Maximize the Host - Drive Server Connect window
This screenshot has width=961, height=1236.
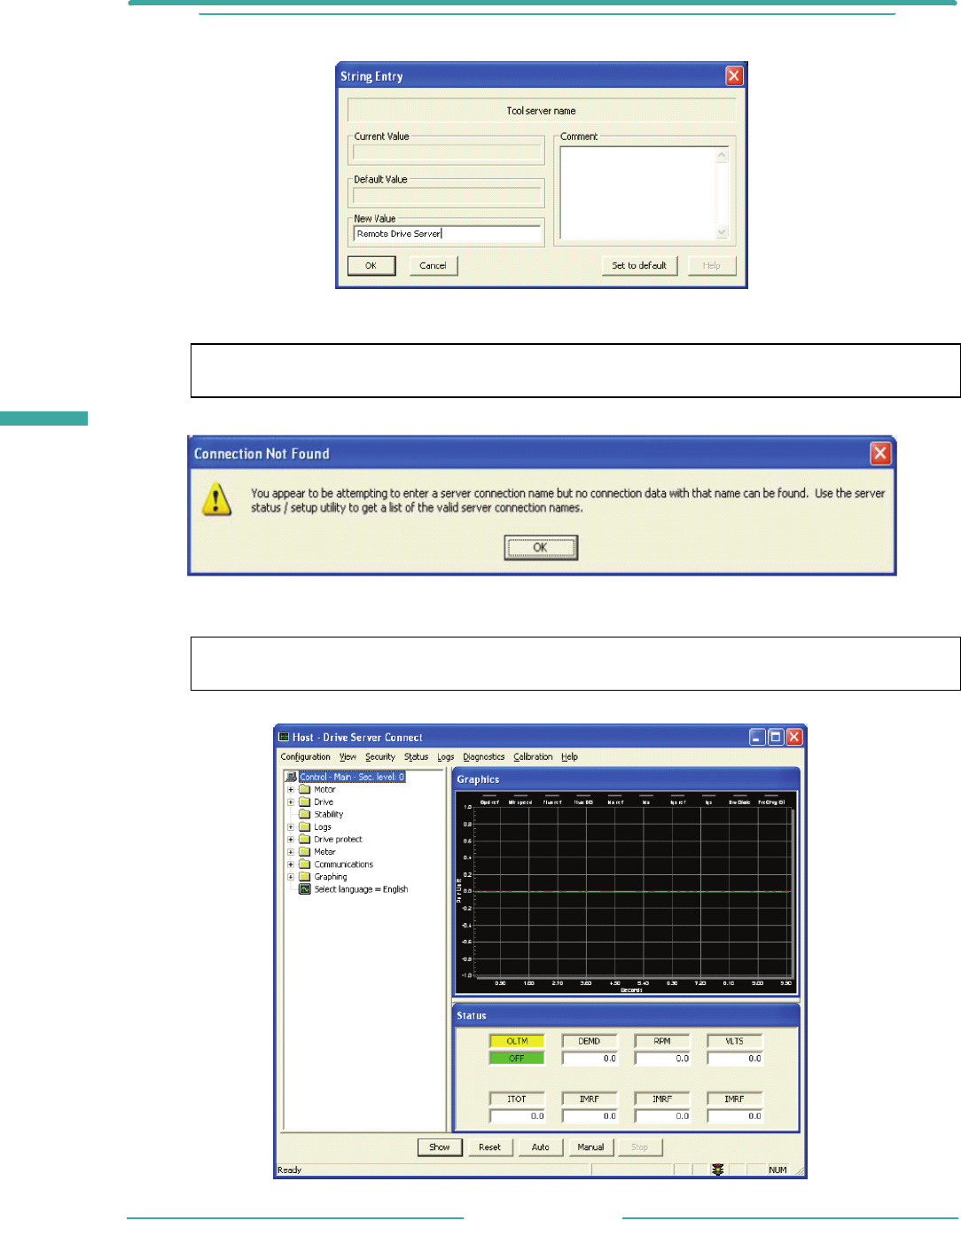776,737
